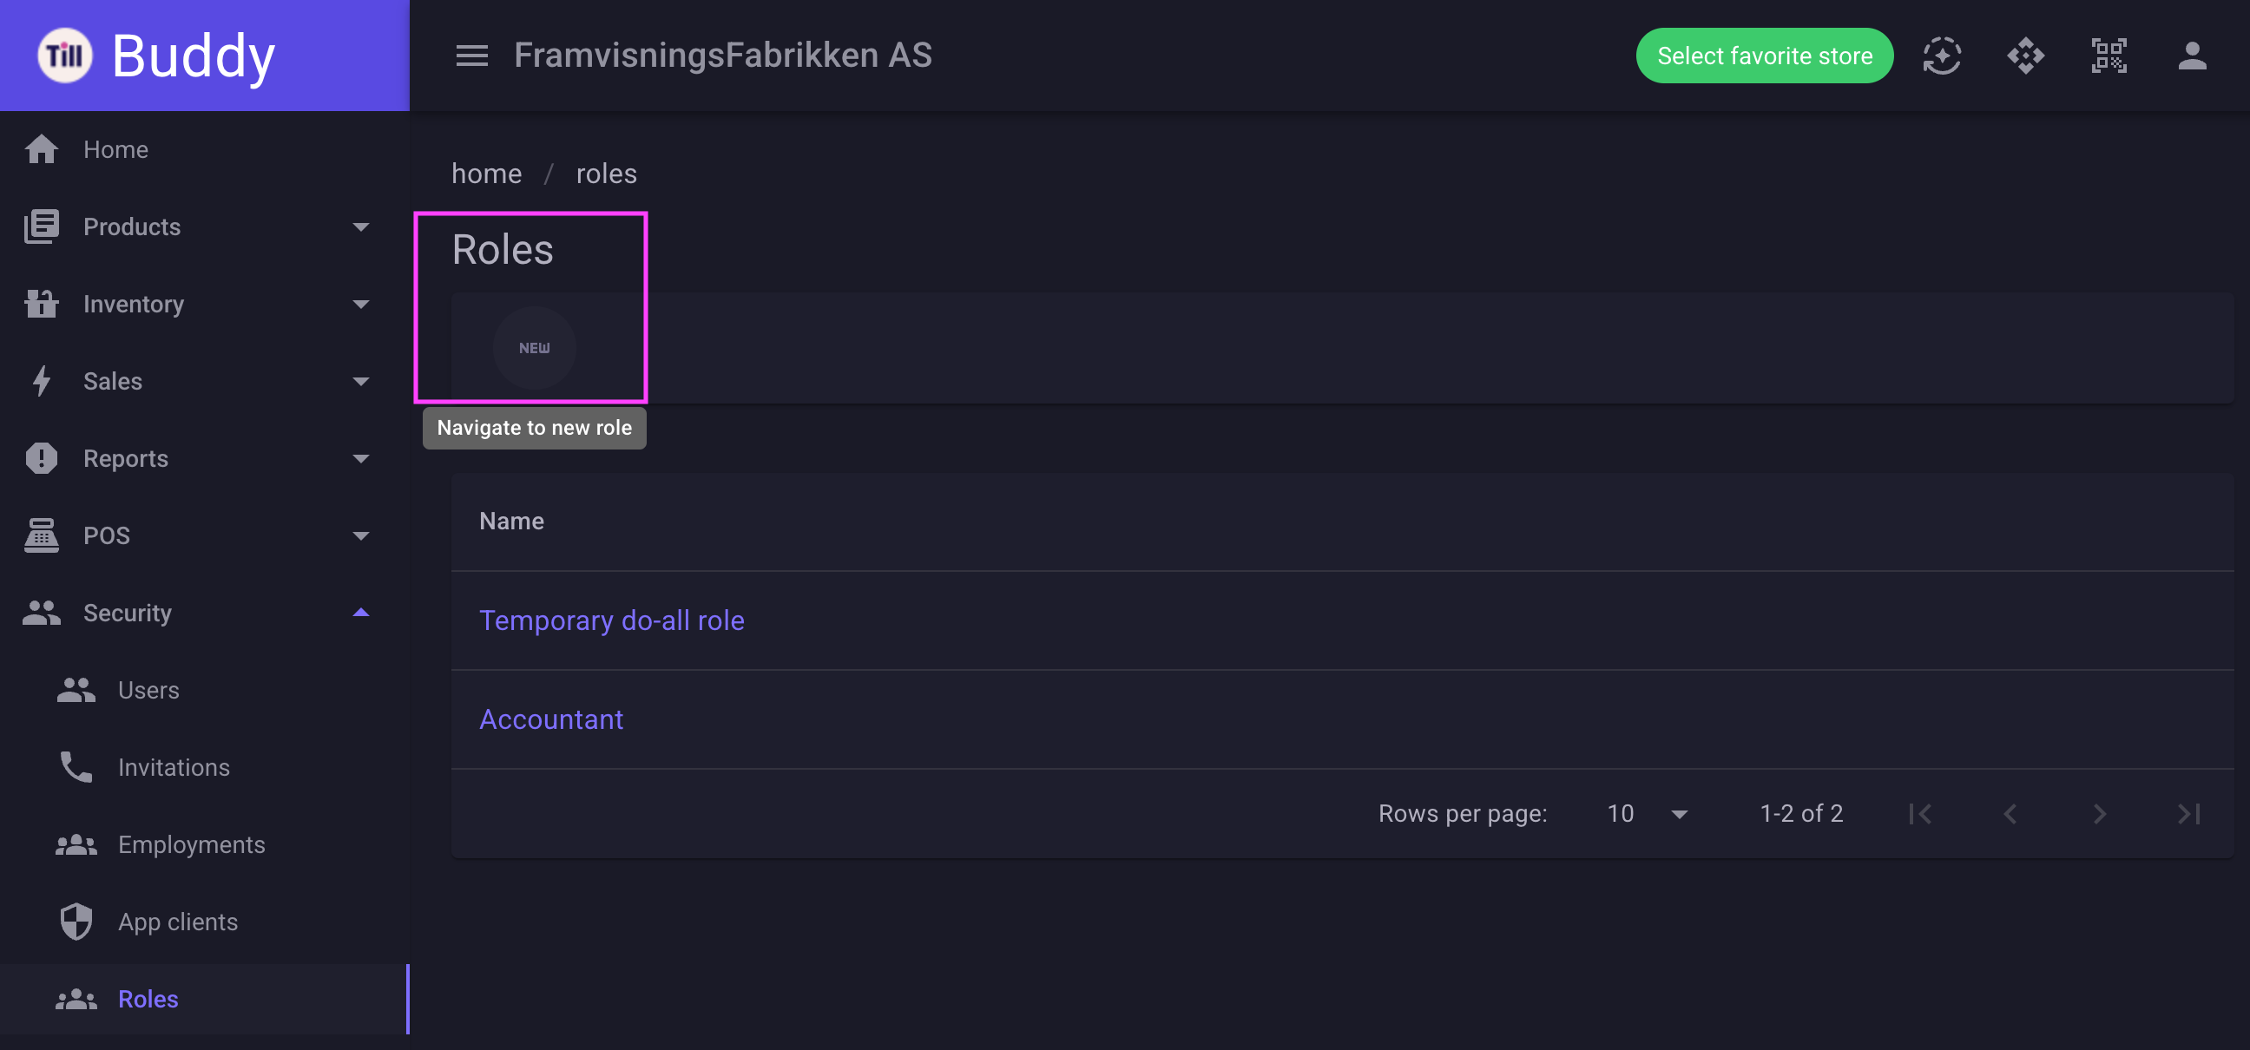Open the rows per page dropdown
The height and width of the screenshot is (1050, 2250).
point(1647,813)
